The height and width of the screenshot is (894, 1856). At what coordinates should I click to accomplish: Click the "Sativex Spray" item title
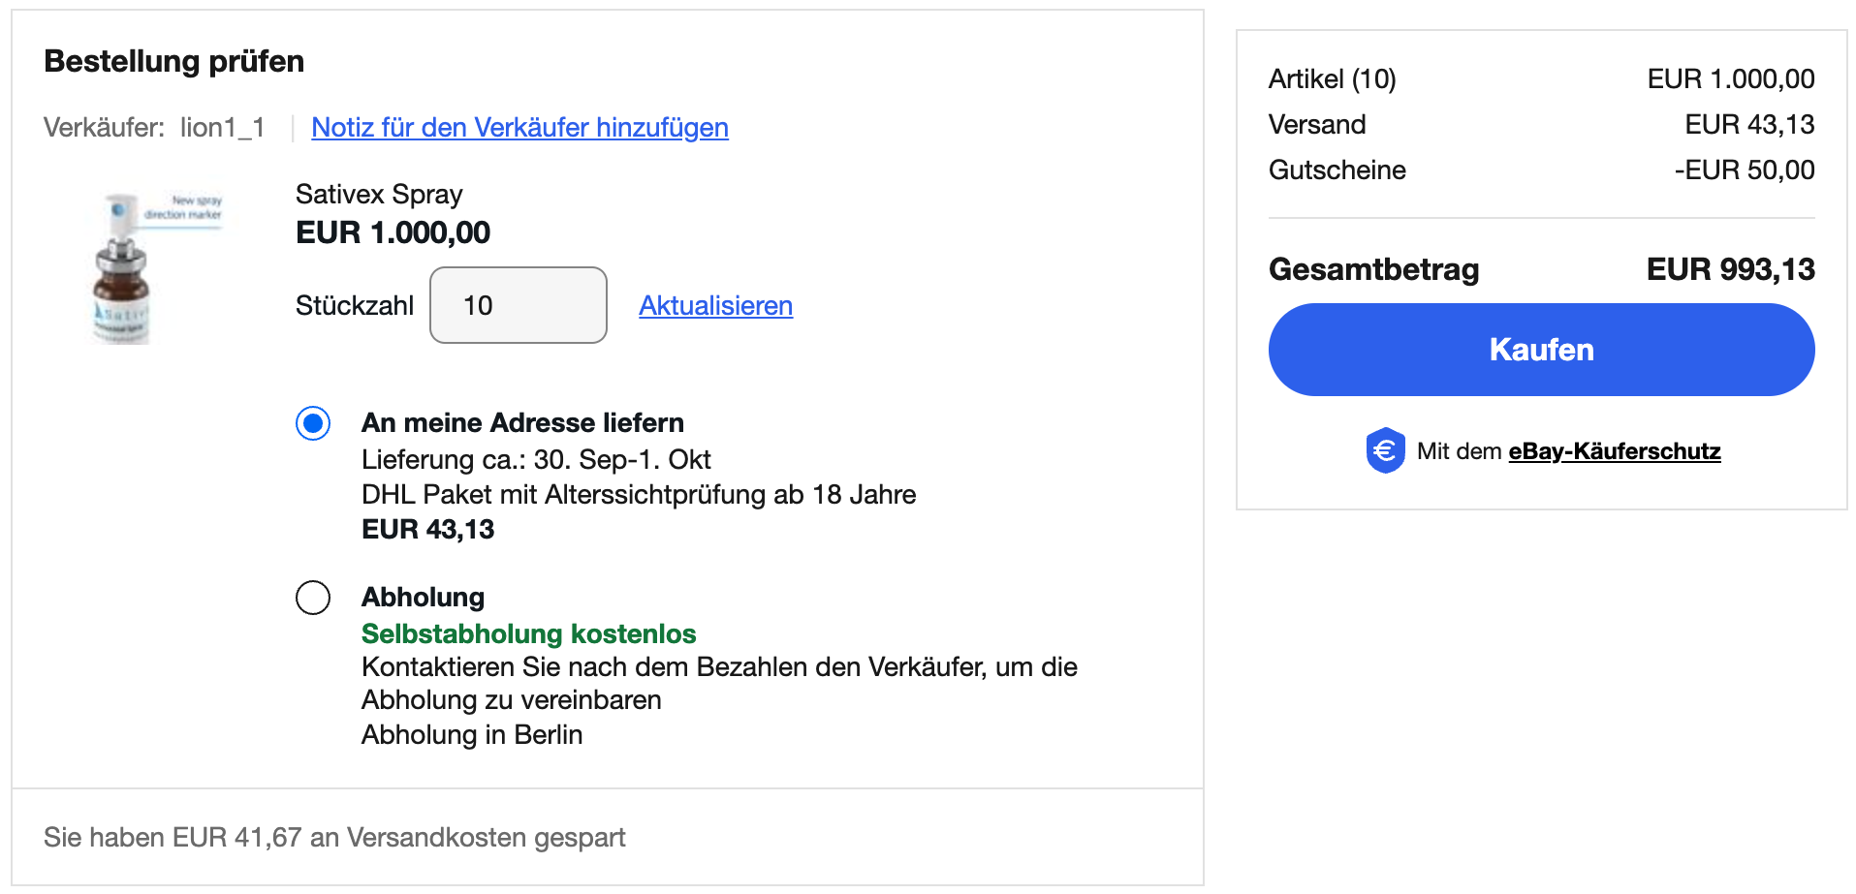tap(379, 195)
